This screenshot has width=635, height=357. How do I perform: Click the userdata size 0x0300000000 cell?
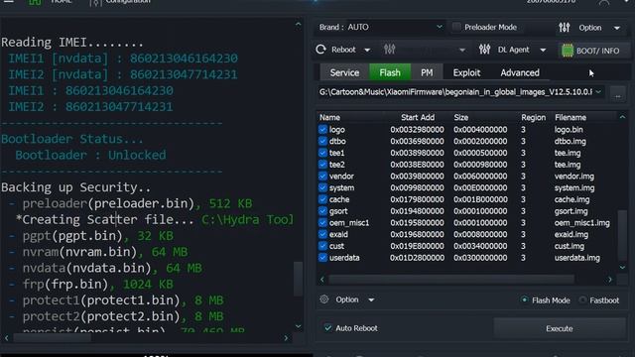click(x=480, y=258)
